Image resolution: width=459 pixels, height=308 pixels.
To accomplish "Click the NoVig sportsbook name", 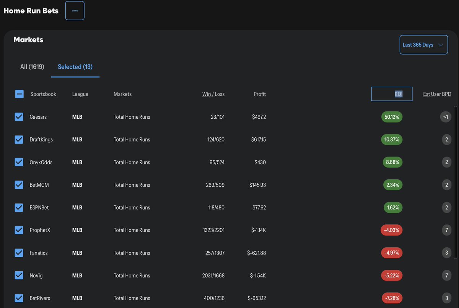I will [36, 275].
